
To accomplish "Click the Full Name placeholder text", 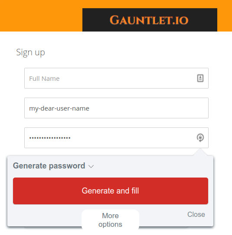I will coord(44,79).
